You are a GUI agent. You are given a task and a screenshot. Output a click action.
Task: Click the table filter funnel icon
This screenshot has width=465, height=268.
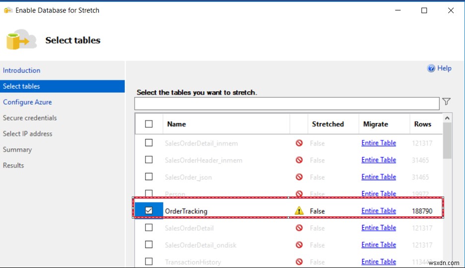tap(447, 102)
